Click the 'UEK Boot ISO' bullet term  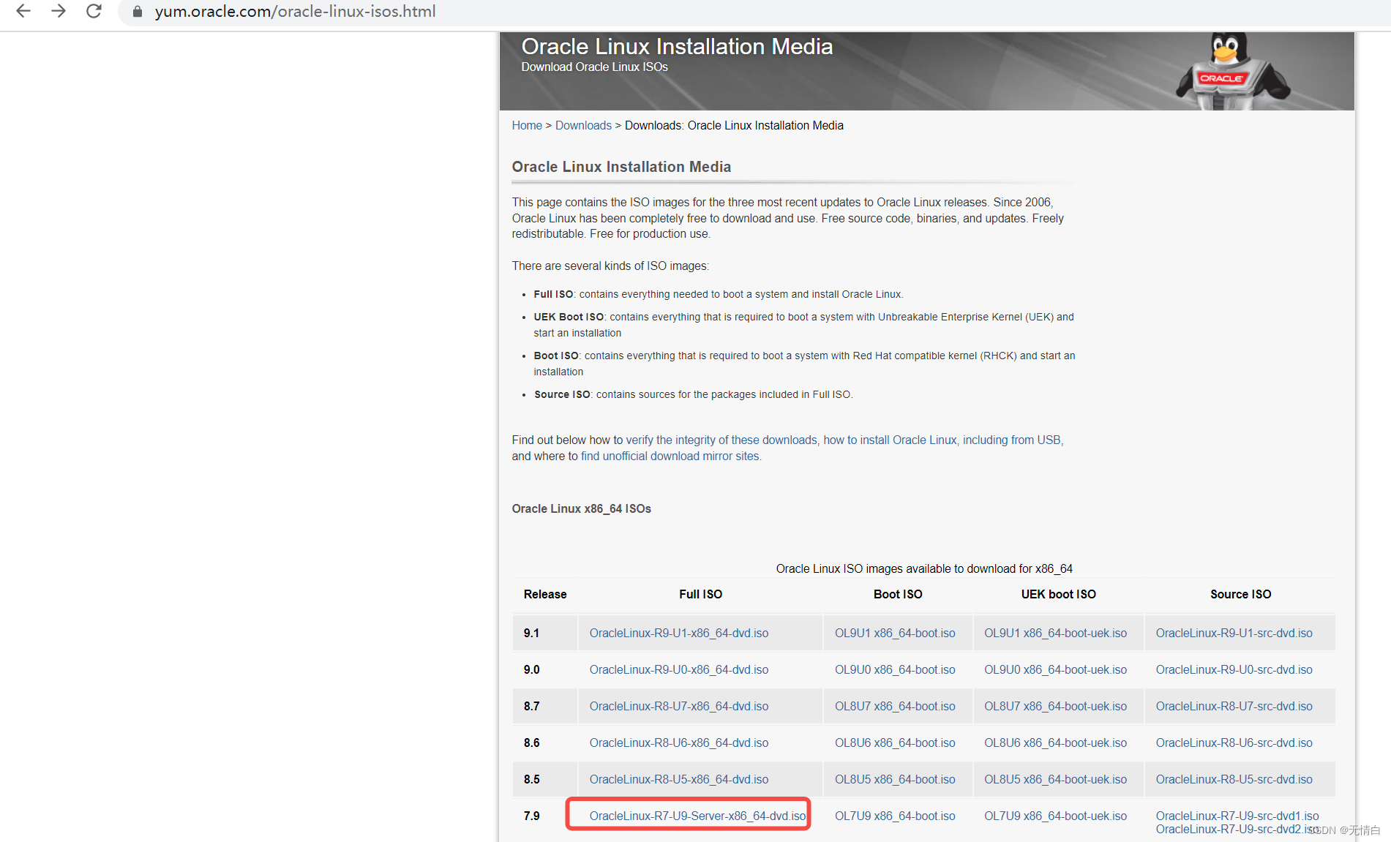[x=569, y=317]
